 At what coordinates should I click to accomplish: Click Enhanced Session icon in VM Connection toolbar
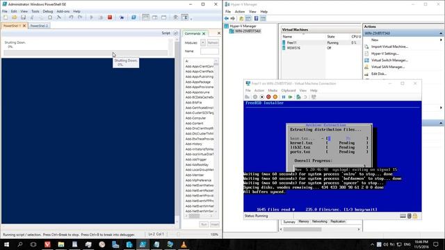(314, 97)
